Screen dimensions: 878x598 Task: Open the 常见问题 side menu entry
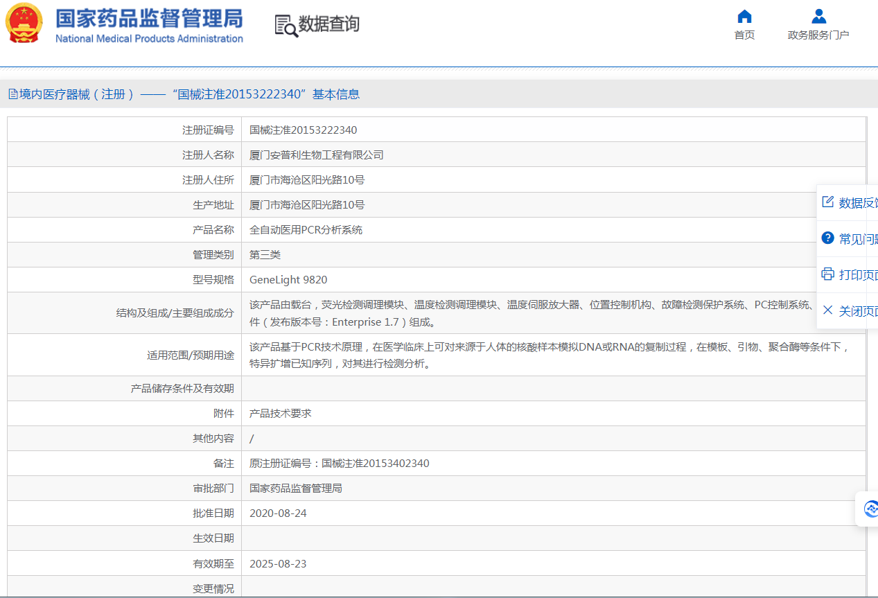[848, 239]
